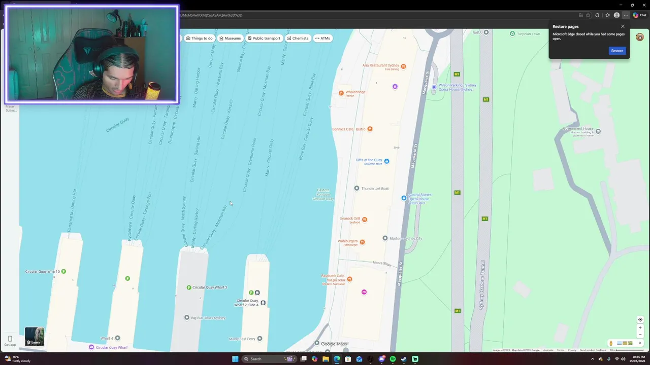Open the Gifts at the Quay store pin
Image resolution: width=650 pixels, height=365 pixels.
386,161
